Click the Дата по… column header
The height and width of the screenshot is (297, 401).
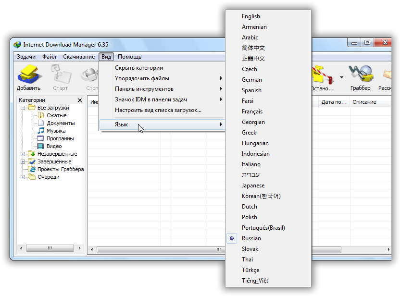click(334, 102)
